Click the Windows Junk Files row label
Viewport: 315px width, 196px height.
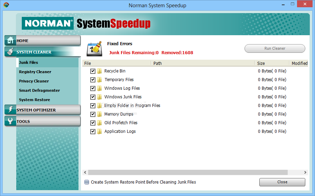coord(123,97)
